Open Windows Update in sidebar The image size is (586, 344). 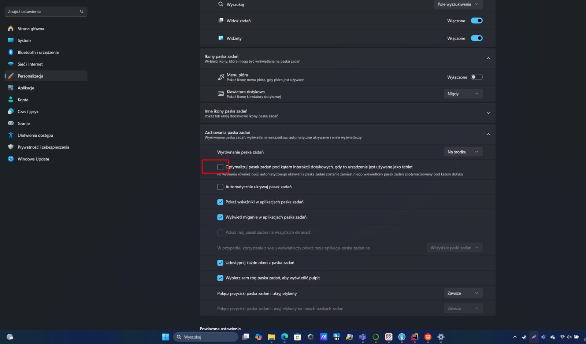click(x=33, y=159)
